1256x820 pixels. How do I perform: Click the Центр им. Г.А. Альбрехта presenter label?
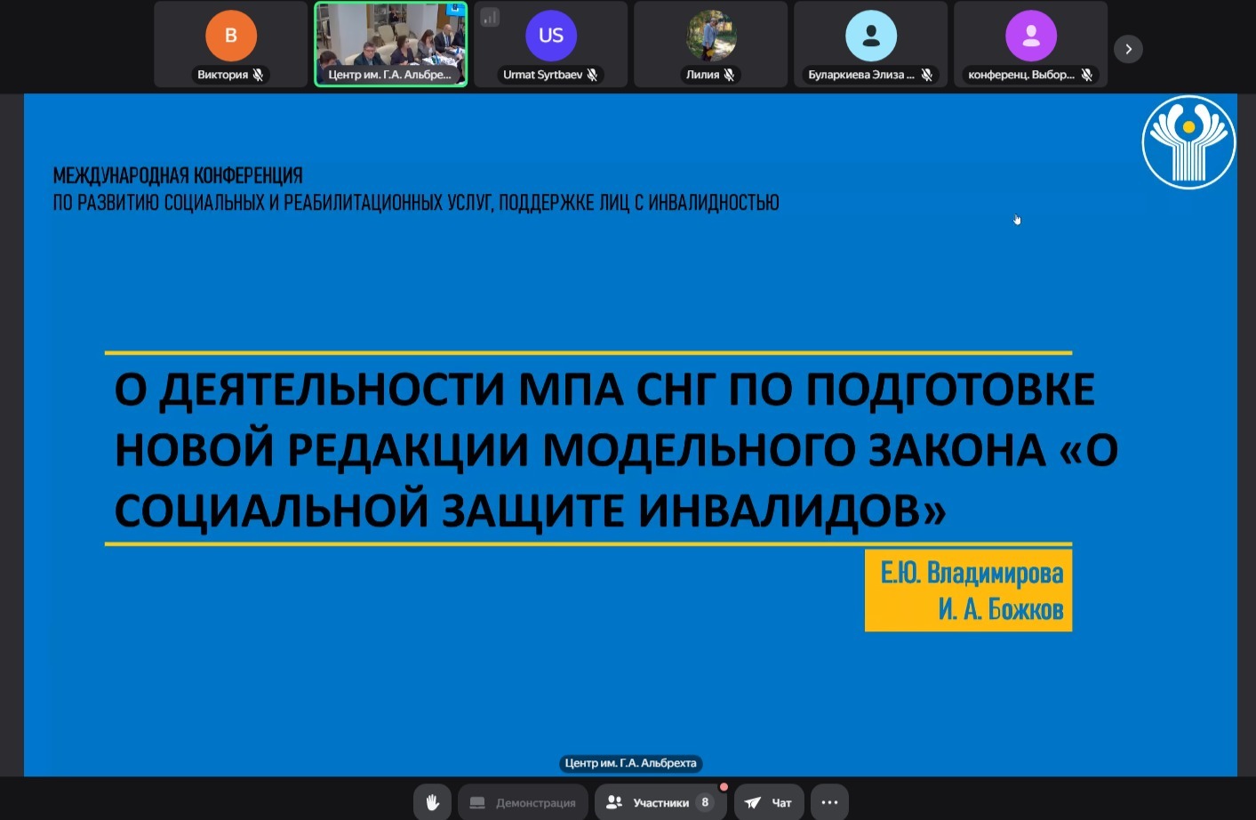[x=631, y=763]
